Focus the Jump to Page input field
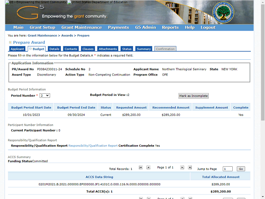 (227, 169)
